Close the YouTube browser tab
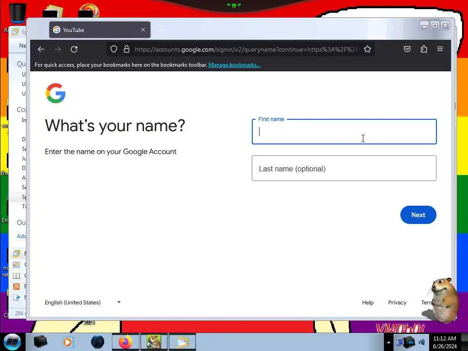The height and width of the screenshot is (351, 468). 143,30
